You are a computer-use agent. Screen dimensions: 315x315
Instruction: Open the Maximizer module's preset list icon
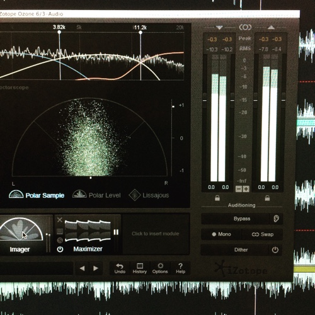click(60, 231)
